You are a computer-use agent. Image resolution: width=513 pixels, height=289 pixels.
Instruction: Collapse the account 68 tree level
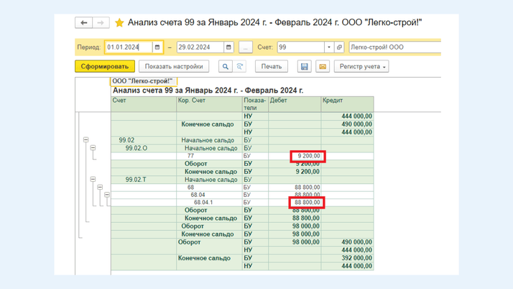coord(100,188)
